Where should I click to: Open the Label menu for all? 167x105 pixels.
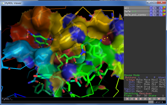click(x=161, y=8)
